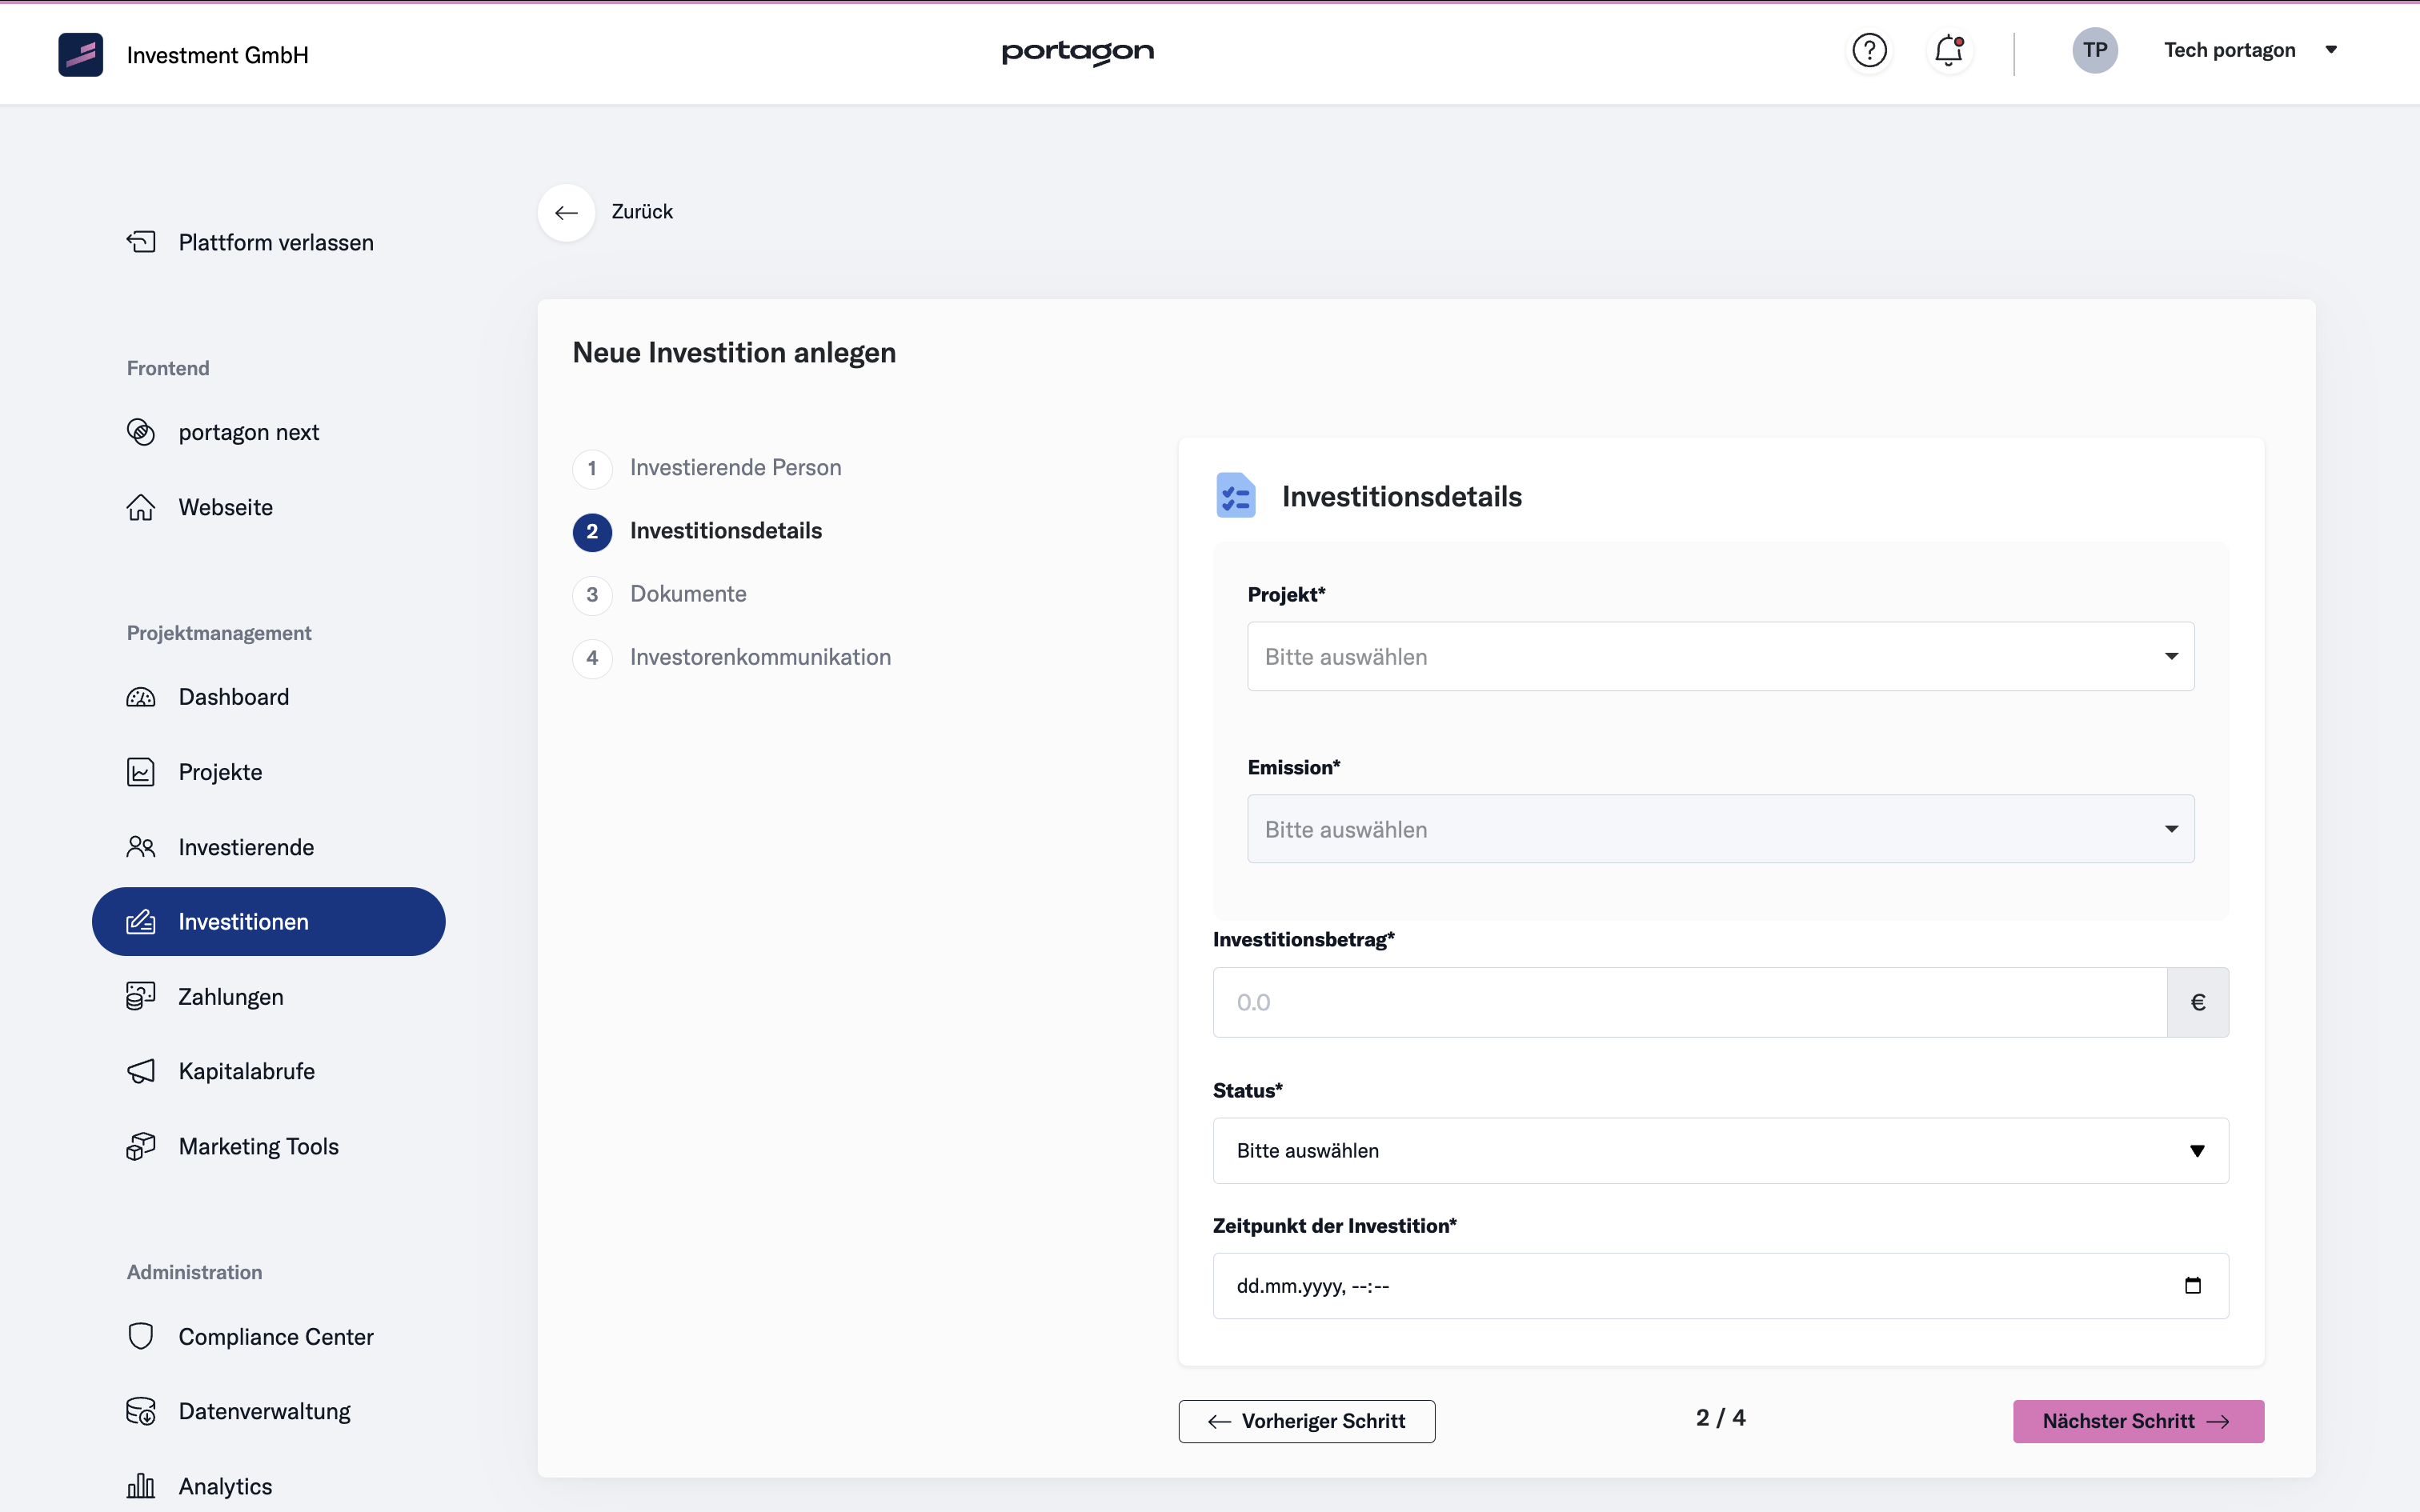Click the Investment GmbH logo icon
The width and height of the screenshot is (2420, 1512).
[80, 54]
